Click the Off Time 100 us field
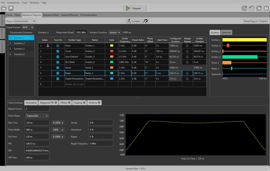Image resolution: width=270 pixels, height=171 pixels. [37, 157]
